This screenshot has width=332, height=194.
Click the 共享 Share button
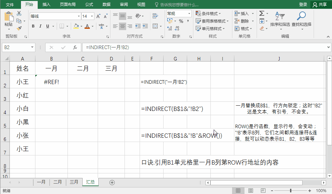click(320, 5)
